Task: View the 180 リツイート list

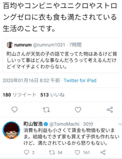Action: [x=19, y=95]
